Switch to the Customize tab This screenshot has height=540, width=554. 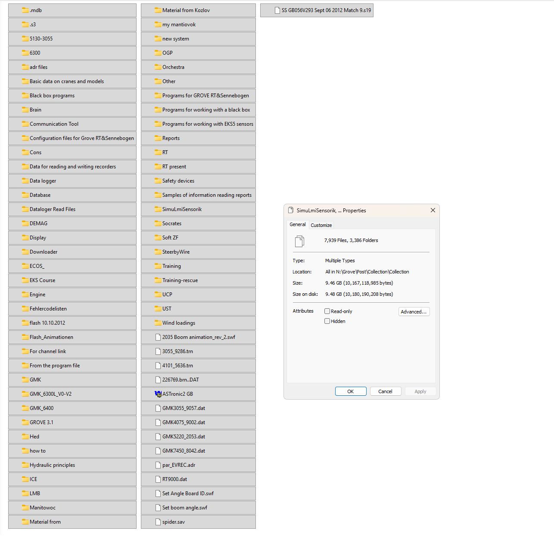pyautogui.click(x=321, y=225)
